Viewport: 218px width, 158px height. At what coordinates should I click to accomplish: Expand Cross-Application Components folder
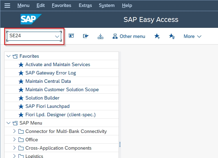(x=14, y=148)
